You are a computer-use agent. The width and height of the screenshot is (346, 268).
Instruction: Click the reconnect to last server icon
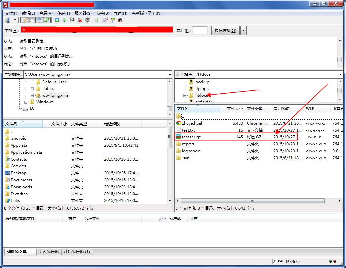pos(87,20)
